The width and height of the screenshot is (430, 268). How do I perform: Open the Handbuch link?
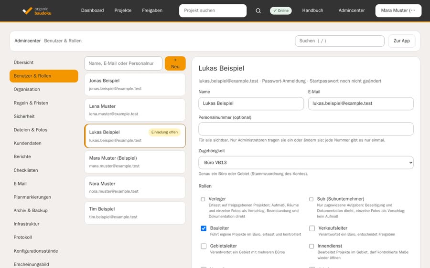coord(312,10)
